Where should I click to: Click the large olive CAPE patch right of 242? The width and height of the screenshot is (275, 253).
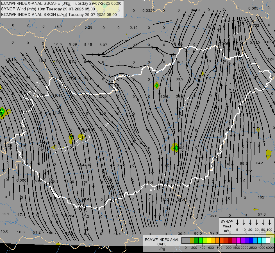pos(269,155)
